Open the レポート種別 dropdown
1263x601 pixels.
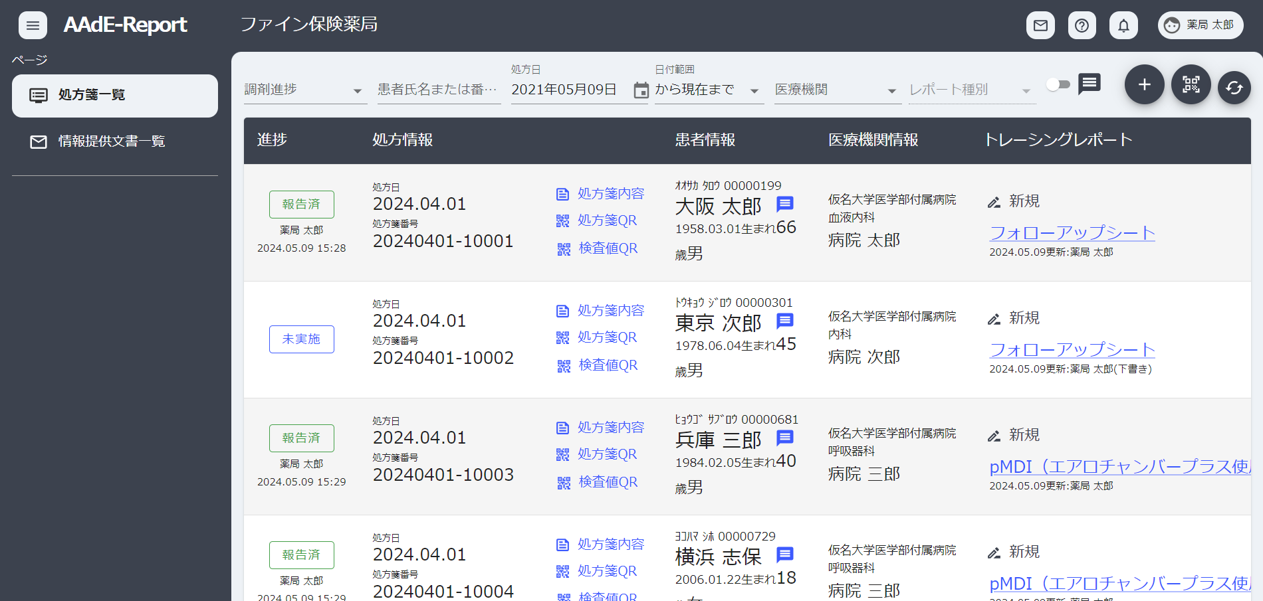pos(971,90)
